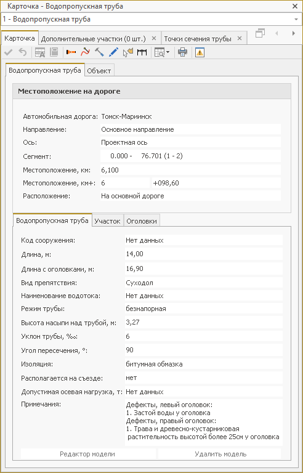
Task: Click Высота насыпи field '3,27'
Action: [204, 323]
